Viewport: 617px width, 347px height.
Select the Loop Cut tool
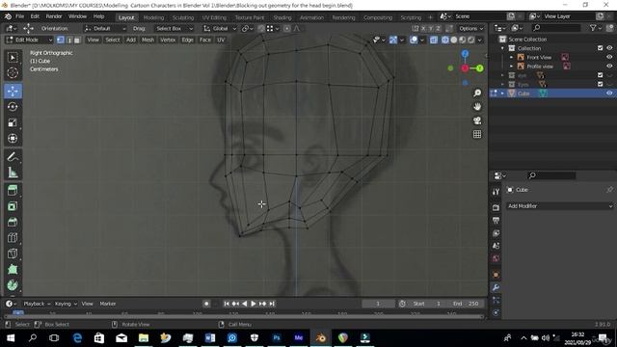[x=13, y=238]
